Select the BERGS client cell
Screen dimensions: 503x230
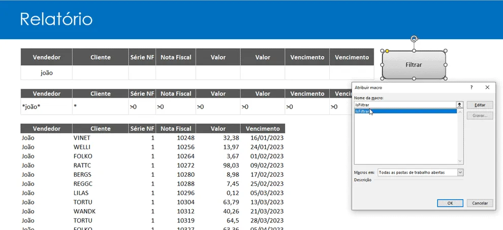click(x=101, y=175)
